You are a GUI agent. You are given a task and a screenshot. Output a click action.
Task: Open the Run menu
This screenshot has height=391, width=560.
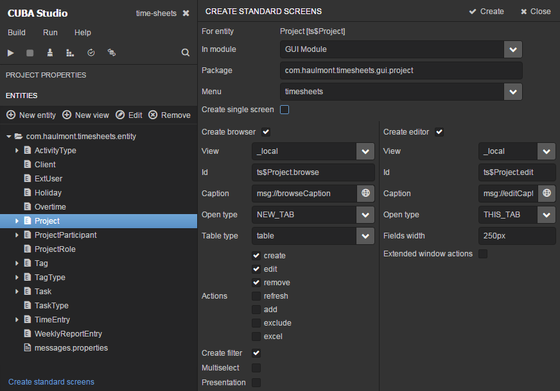(50, 33)
